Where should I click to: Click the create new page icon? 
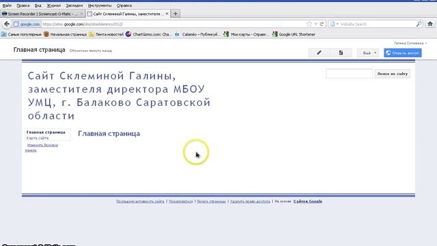click(x=341, y=53)
